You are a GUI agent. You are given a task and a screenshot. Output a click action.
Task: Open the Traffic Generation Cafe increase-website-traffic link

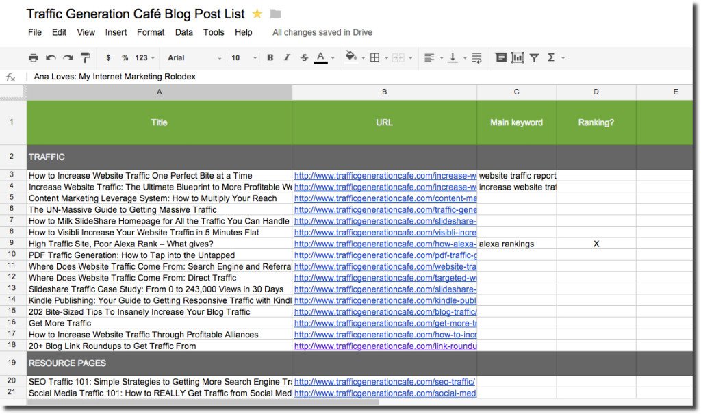(385, 175)
